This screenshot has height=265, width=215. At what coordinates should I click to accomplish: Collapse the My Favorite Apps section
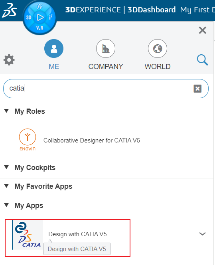(x=6, y=186)
